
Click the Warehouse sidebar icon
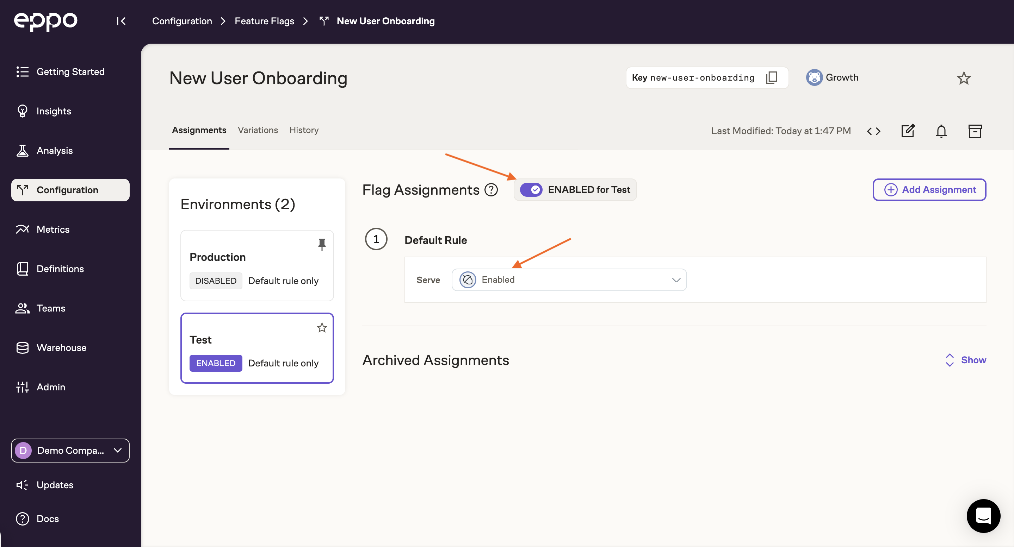click(x=22, y=348)
